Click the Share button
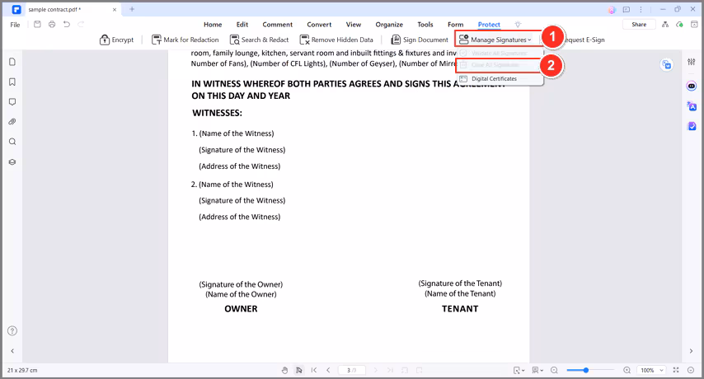The height and width of the screenshot is (379, 704). 639,25
